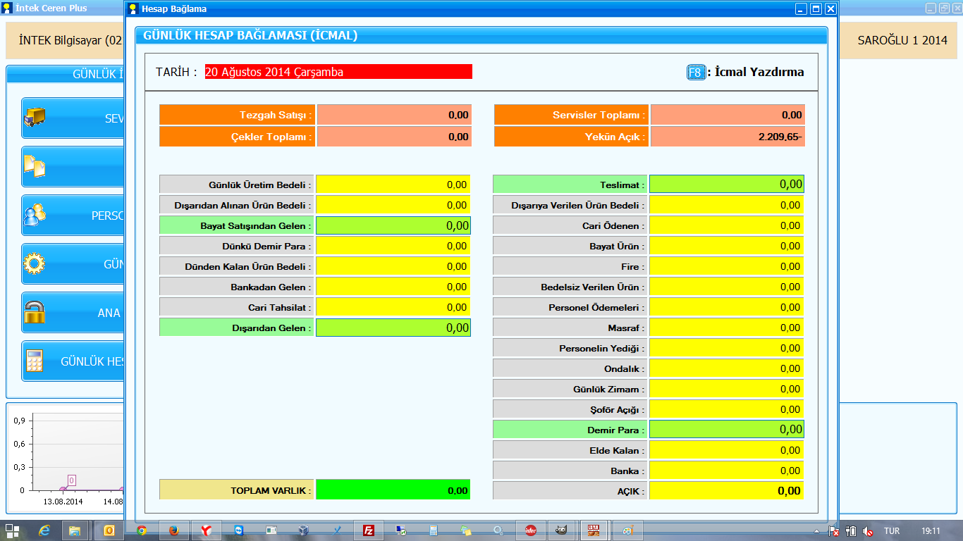Click the delivery truck icon in sidebar
This screenshot has width=963, height=541.
coord(34,118)
